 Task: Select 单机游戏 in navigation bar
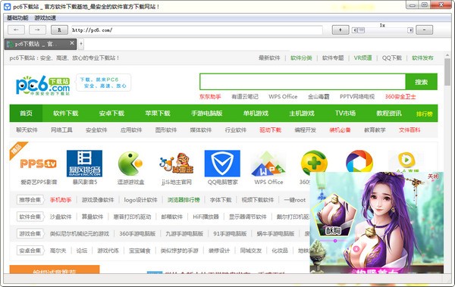click(x=256, y=113)
